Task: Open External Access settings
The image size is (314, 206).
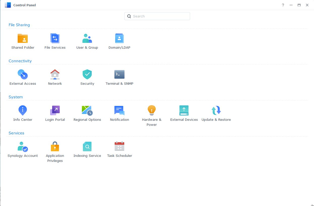Action: coord(23,75)
